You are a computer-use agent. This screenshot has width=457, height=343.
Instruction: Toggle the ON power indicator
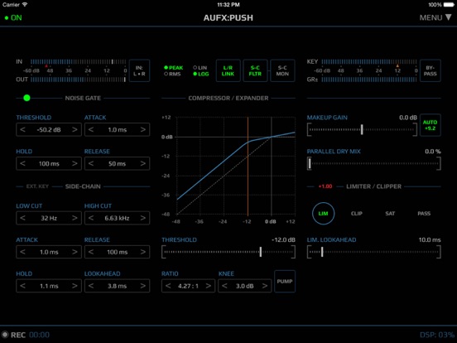coord(13,17)
